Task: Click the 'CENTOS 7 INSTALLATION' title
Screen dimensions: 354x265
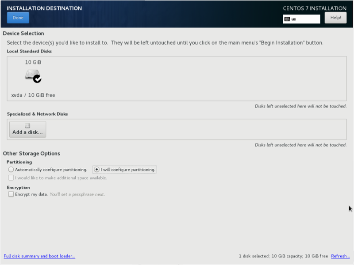Action: click(314, 8)
